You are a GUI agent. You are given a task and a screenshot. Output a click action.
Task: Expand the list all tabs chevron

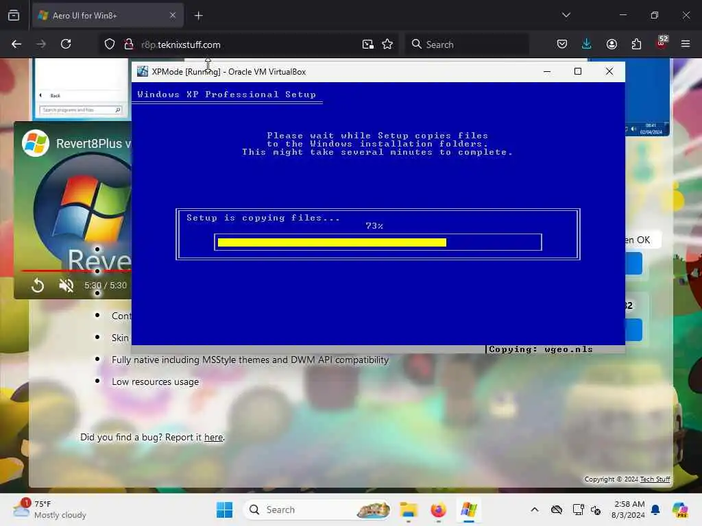tap(566, 15)
